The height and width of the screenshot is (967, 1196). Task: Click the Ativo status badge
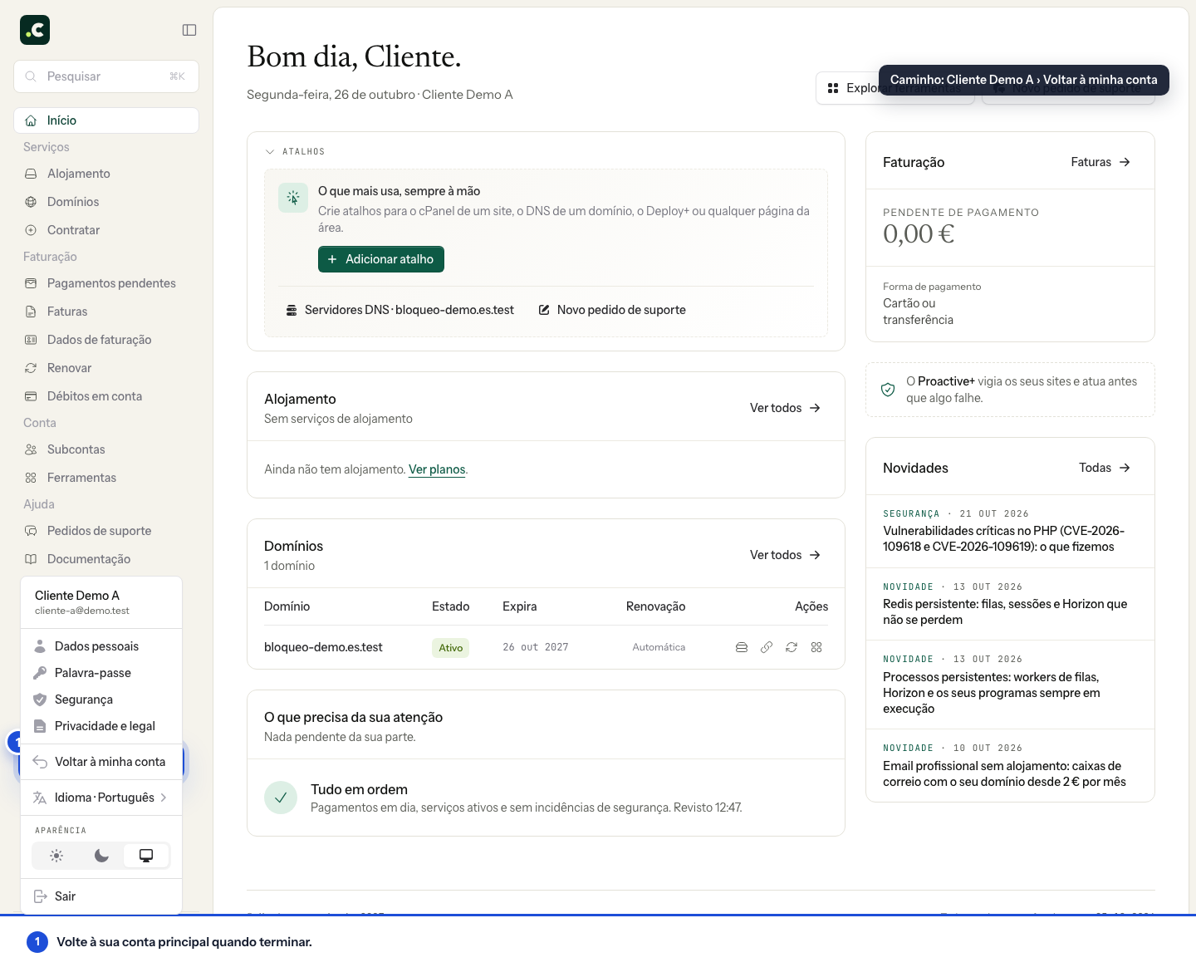[x=450, y=648]
